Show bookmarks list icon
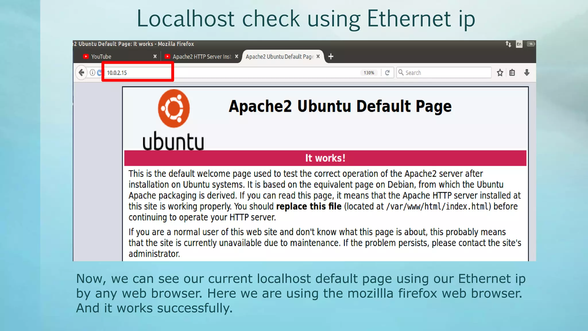588x331 pixels. pyautogui.click(x=512, y=73)
